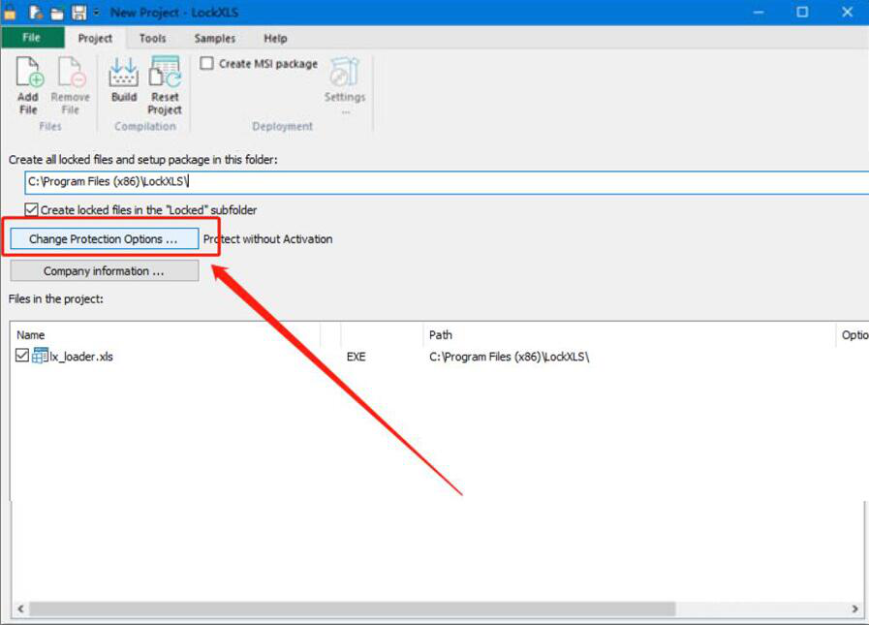Click Company information button
Screen dimensions: 869x625
[x=105, y=271]
